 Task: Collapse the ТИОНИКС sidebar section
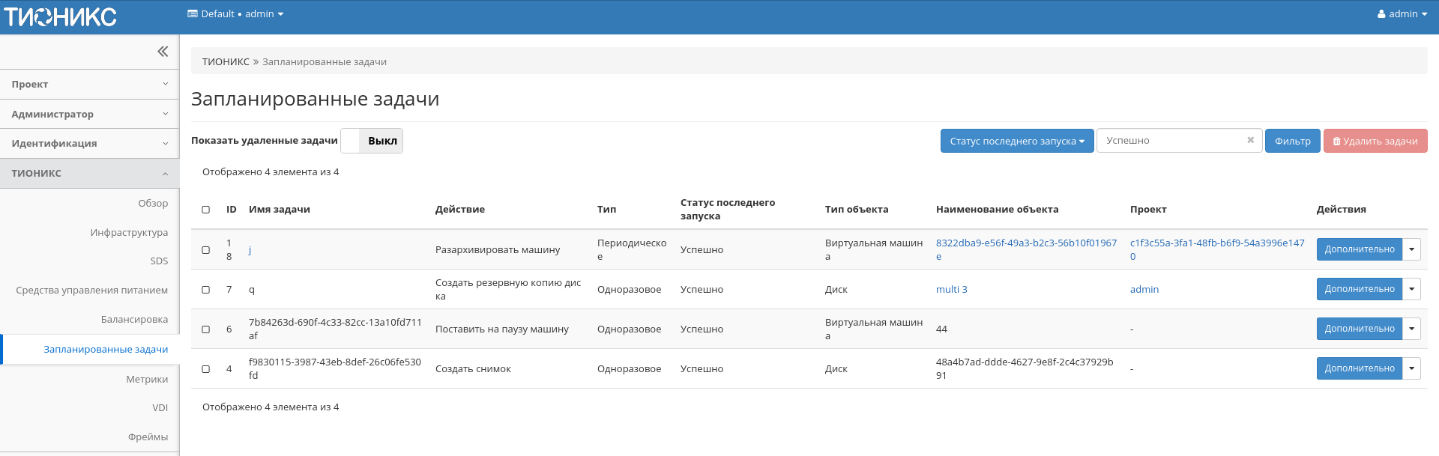(90, 174)
